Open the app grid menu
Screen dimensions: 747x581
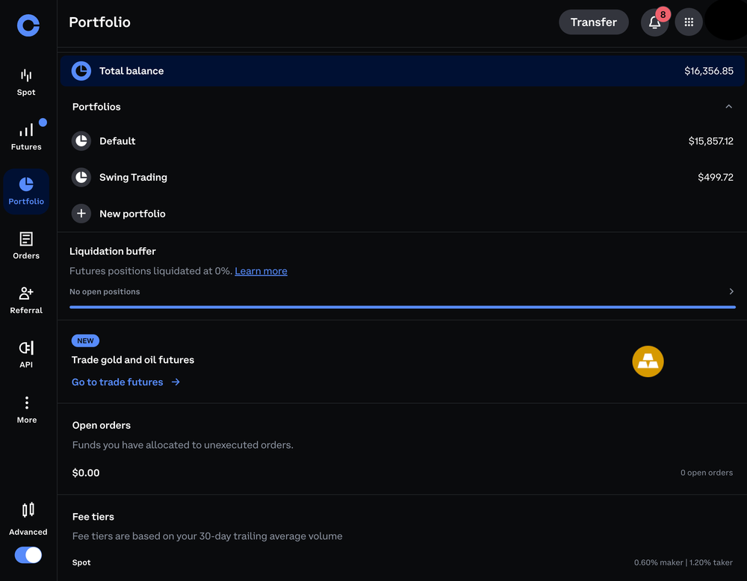click(689, 22)
